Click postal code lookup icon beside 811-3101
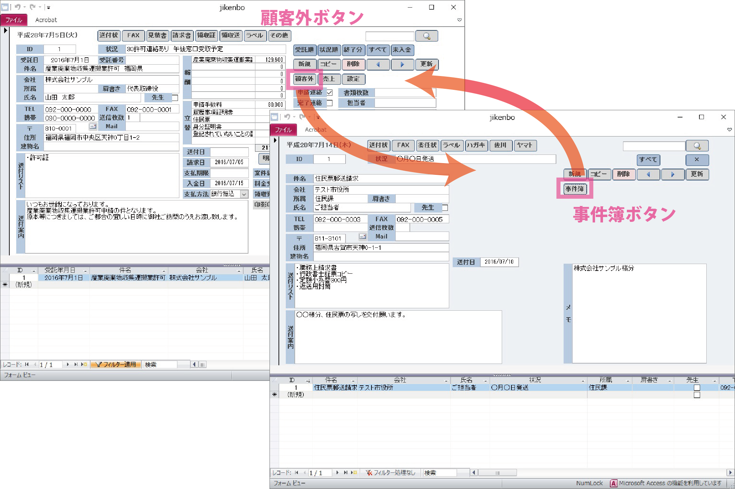735x489 pixels. 362,237
